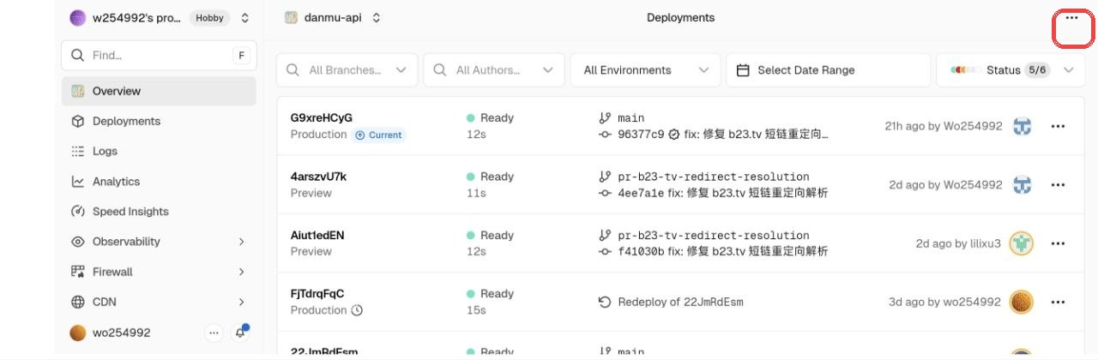Open user options ellipsis next to wo254992
The width and height of the screenshot is (1098, 360).
pos(214,333)
